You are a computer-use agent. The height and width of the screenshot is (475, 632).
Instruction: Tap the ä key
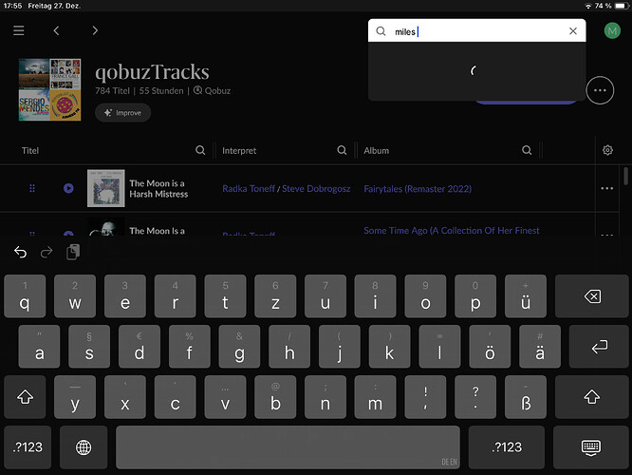point(540,346)
